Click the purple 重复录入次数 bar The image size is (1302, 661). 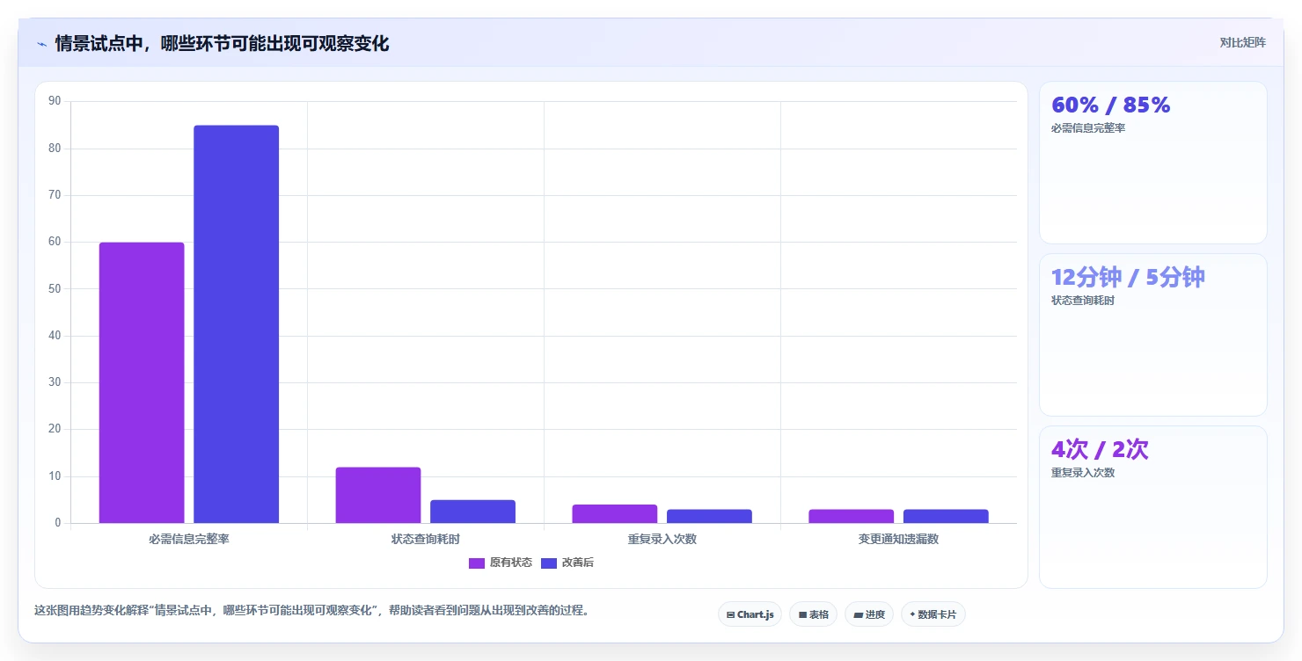pos(615,513)
